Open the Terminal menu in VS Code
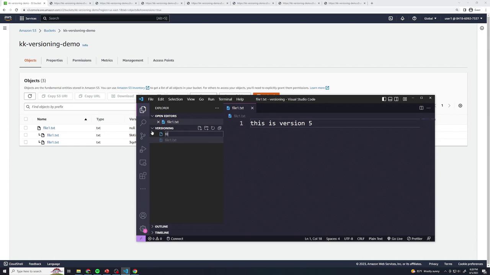This screenshot has height=275, width=490. point(225,99)
